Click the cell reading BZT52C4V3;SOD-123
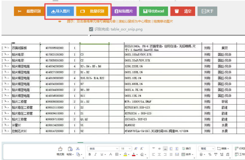245x160 pixels. pyautogui.click(x=163, y=107)
